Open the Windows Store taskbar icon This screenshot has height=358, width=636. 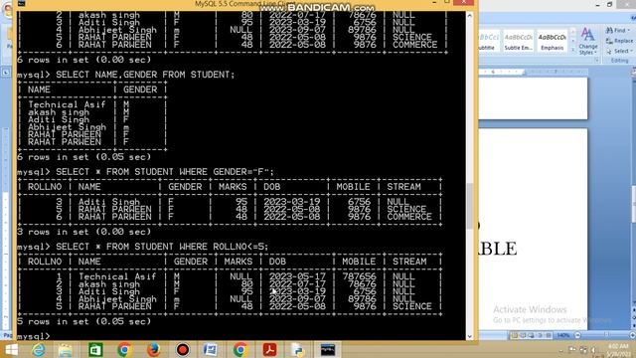point(95,349)
